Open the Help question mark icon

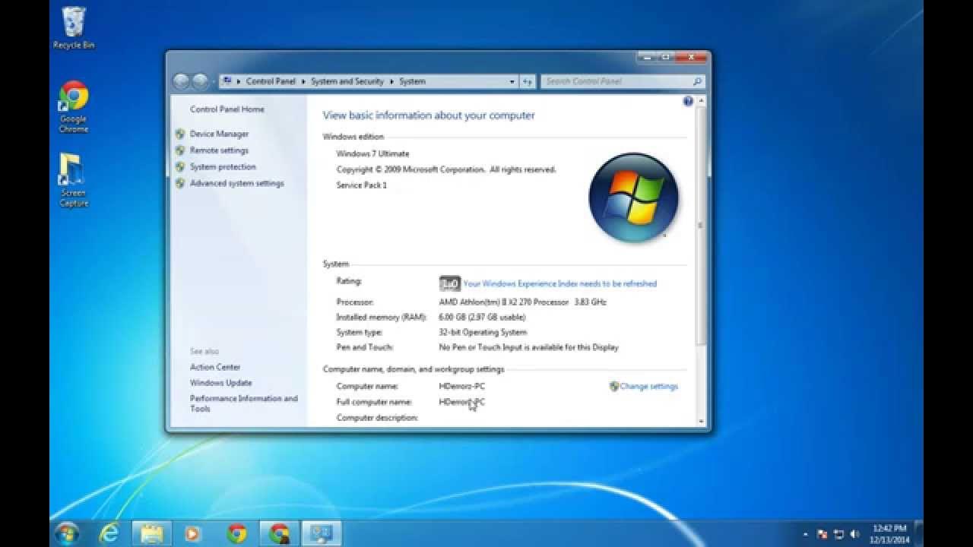688,101
